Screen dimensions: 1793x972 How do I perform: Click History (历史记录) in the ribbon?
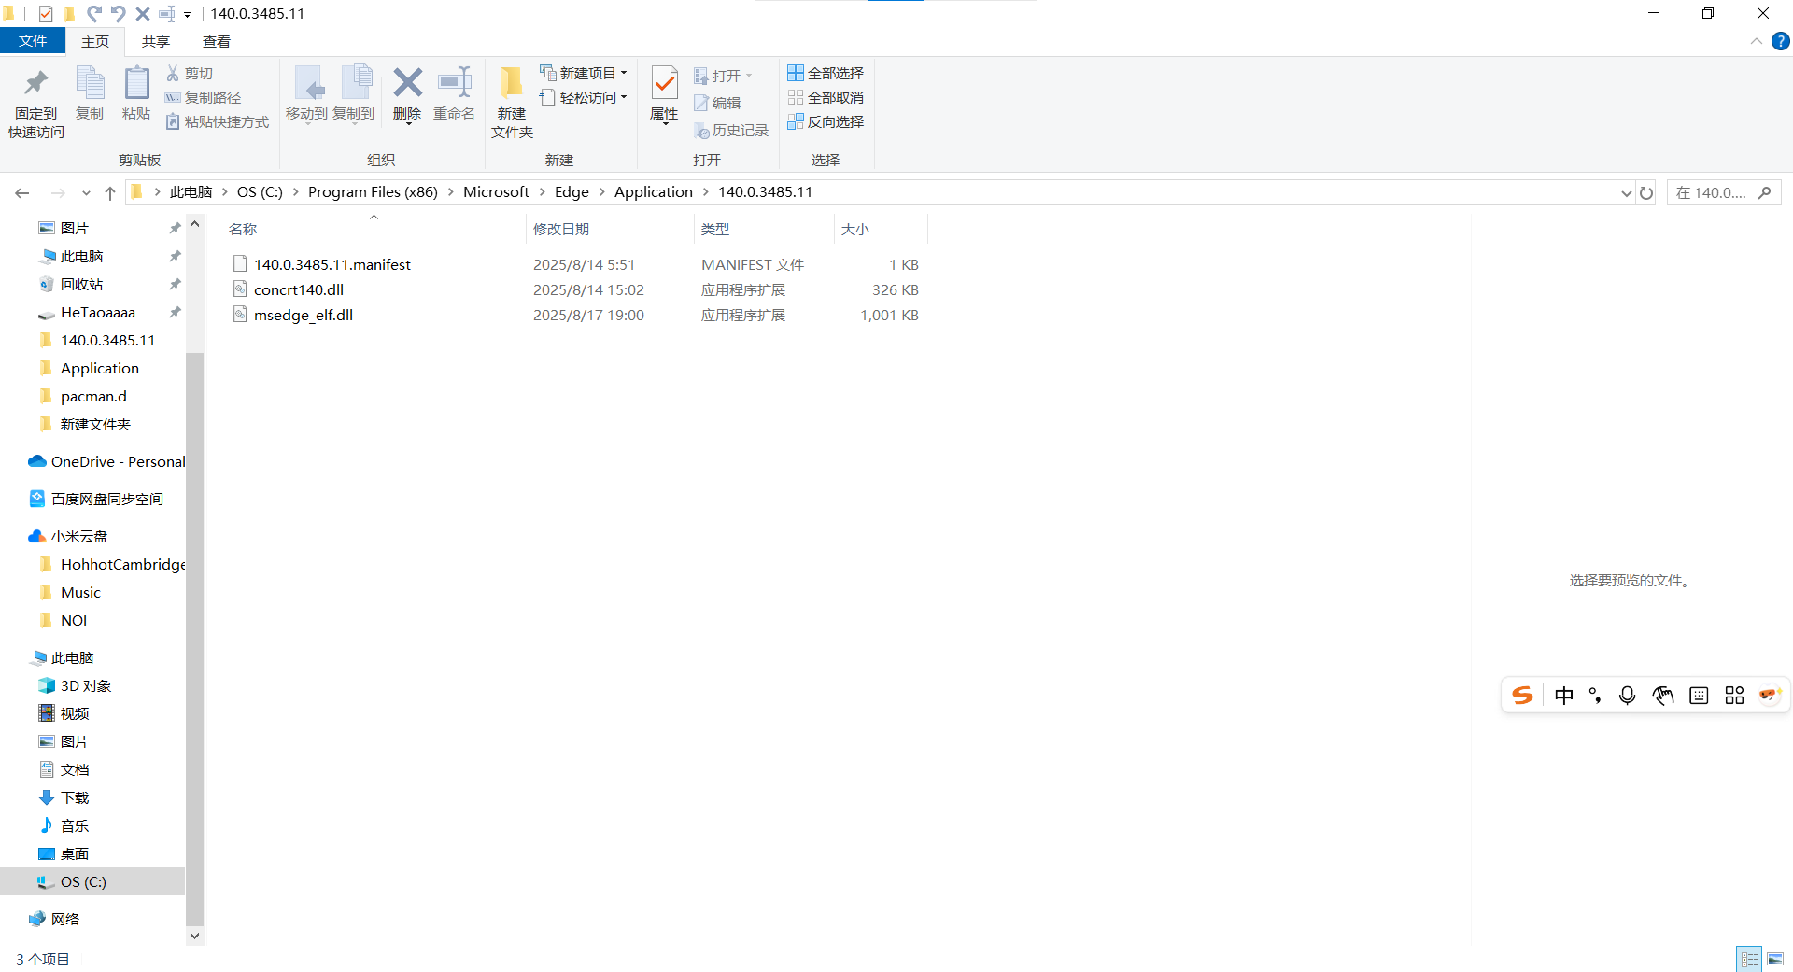coord(731,131)
